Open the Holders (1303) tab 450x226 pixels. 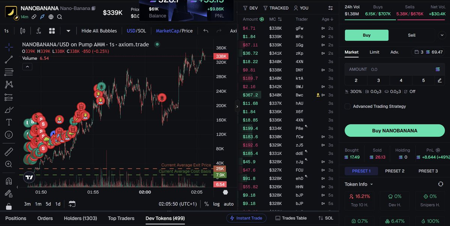tap(80, 218)
